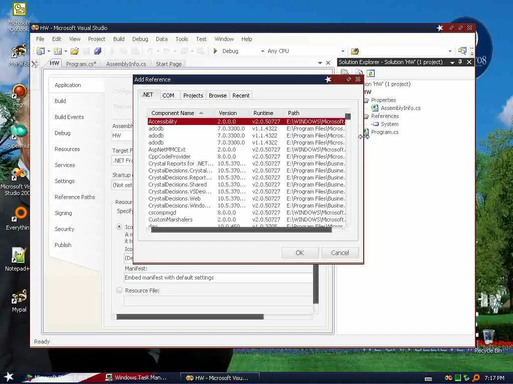
Task: Open the Any CPU platform dropdown
Action: click(343, 51)
